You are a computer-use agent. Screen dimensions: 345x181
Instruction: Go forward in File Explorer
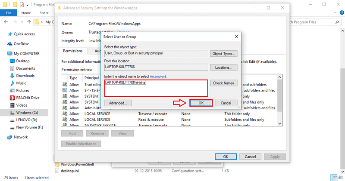15,22
